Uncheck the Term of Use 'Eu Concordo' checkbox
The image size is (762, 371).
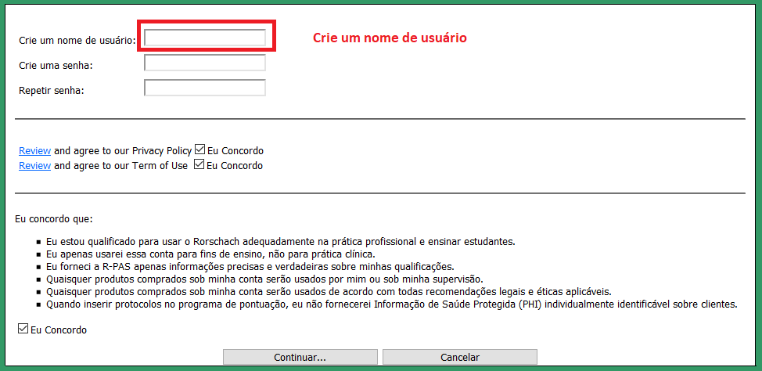click(199, 165)
